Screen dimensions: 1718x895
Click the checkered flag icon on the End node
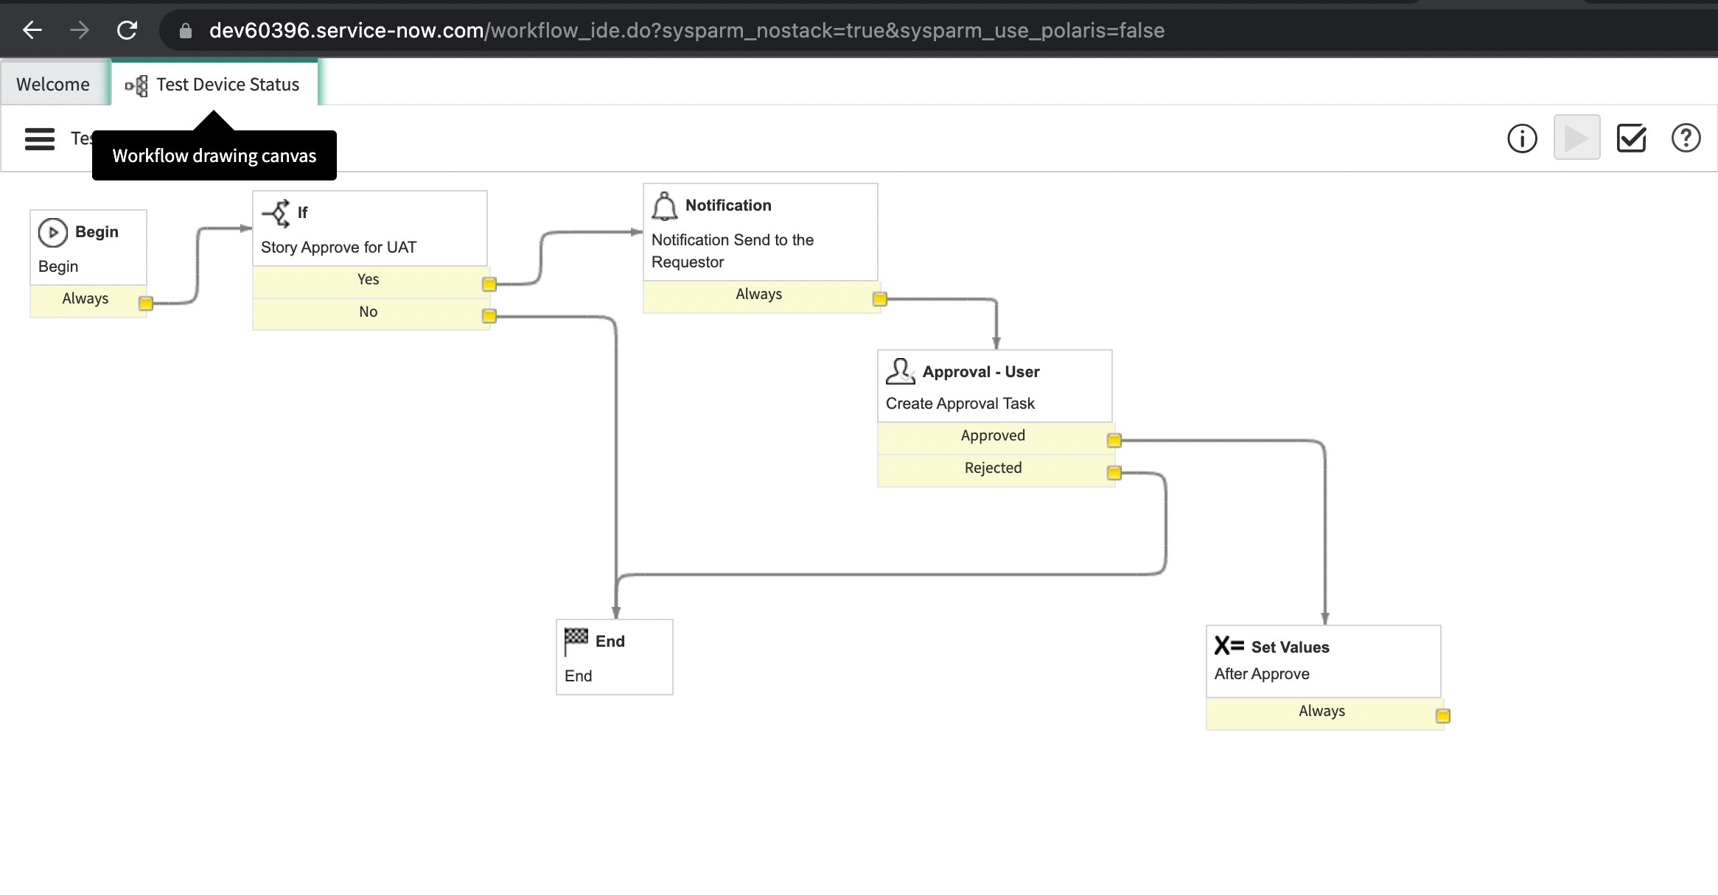576,639
